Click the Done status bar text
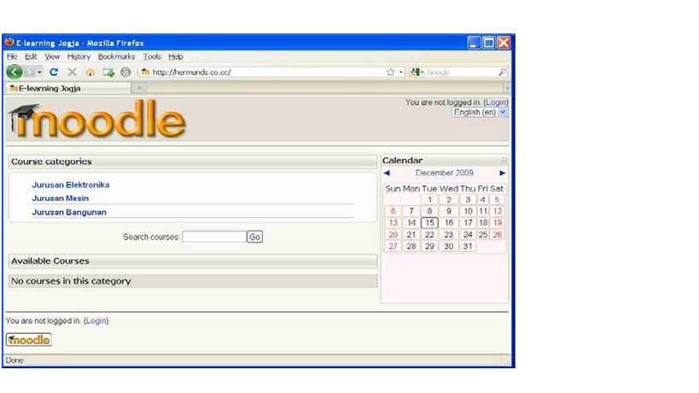Image resolution: width=699 pixels, height=393 pixels. 15,361
